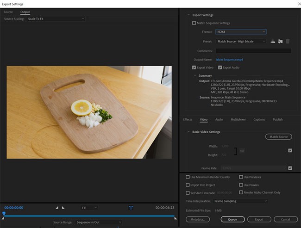Click the Save Preset icon
The image size is (301, 228).
pyautogui.click(x=273, y=41)
